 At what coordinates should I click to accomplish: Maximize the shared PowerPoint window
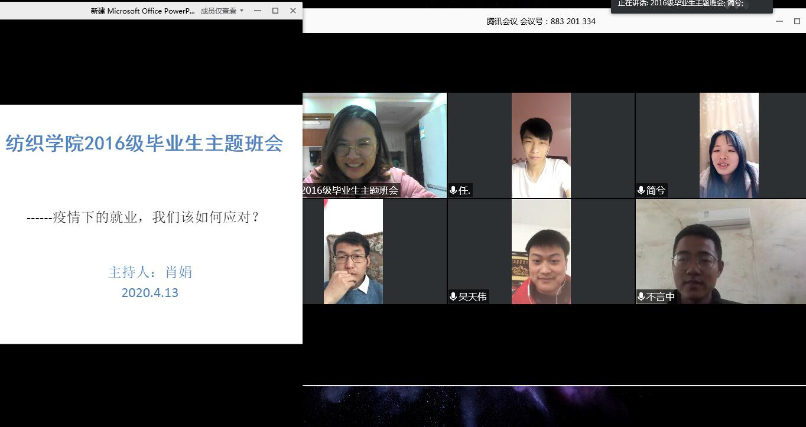(x=275, y=11)
